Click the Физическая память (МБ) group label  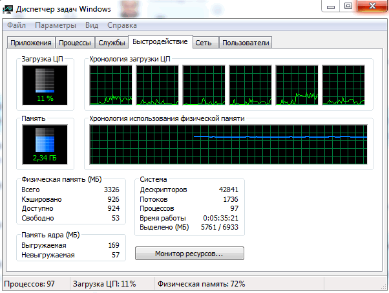(x=61, y=179)
